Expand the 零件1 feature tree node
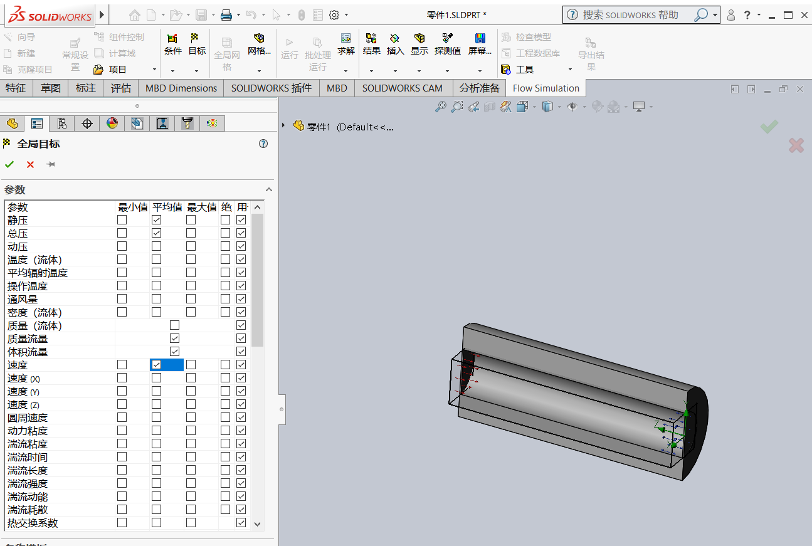The image size is (812, 546). click(x=284, y=126)
